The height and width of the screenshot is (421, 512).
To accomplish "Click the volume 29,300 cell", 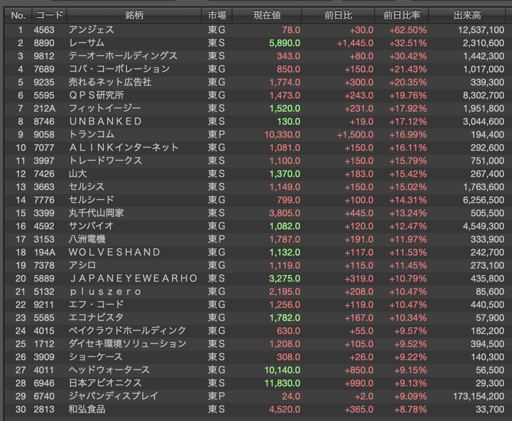I will click(x=491, y=383).
